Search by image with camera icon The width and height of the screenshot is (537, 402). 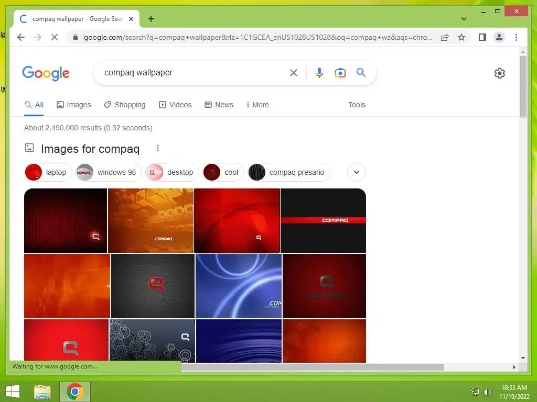(340, 72)
